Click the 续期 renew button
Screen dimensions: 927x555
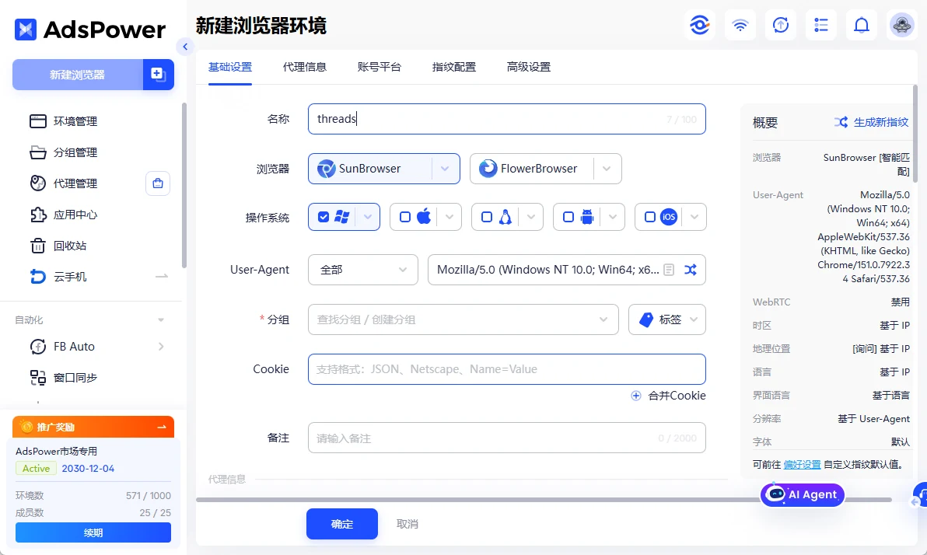click(93, 532)
